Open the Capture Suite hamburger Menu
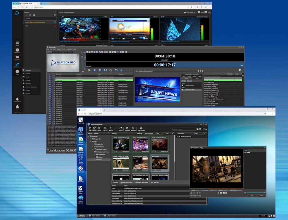This screenshot has width=288, height=220. coord(17,43)
